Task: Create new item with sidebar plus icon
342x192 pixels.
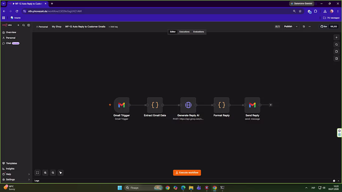Action: (x=18, y=25)
